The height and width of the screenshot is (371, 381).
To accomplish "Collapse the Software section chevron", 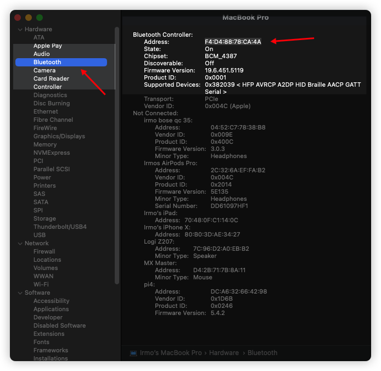I will coord(20,293).
